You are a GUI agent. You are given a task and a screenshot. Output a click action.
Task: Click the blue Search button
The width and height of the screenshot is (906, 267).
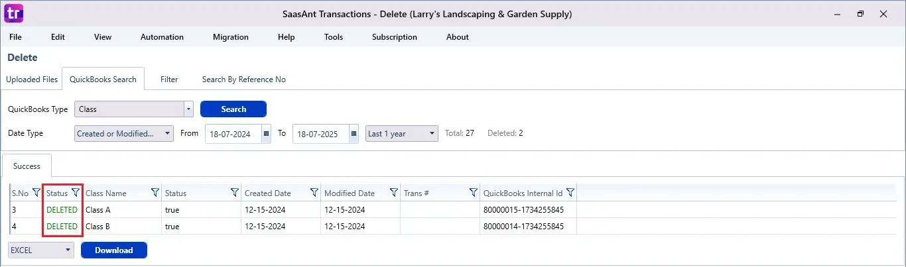pyautogui.click(x=233, y=109)
